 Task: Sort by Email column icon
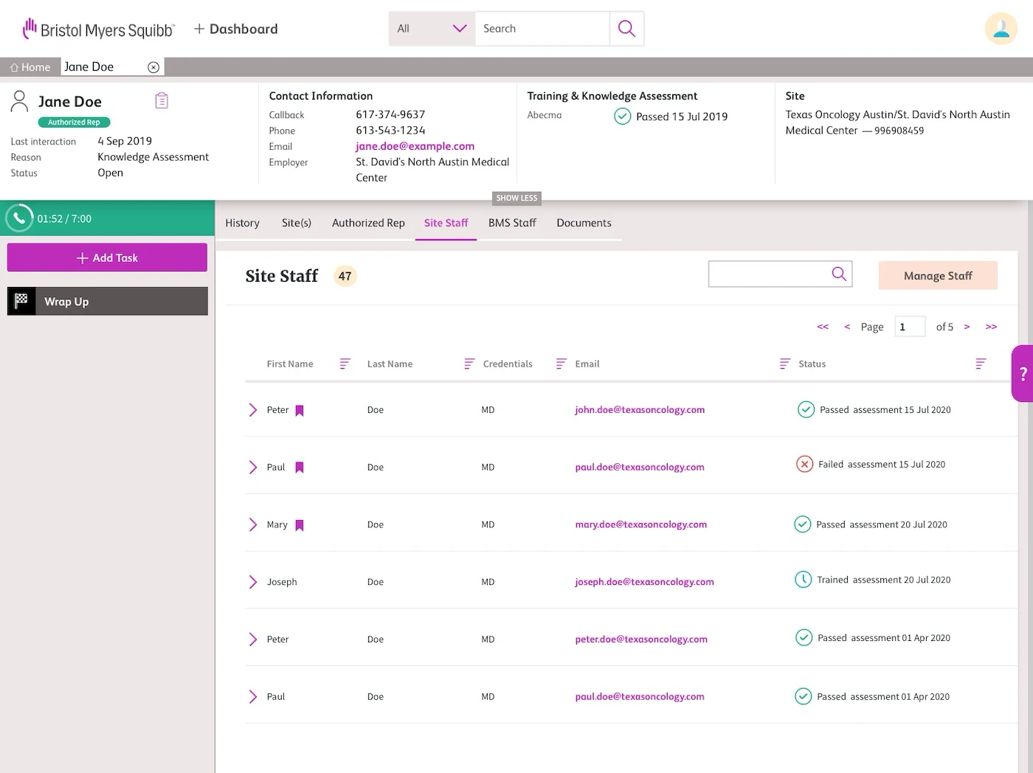[785, 364]
